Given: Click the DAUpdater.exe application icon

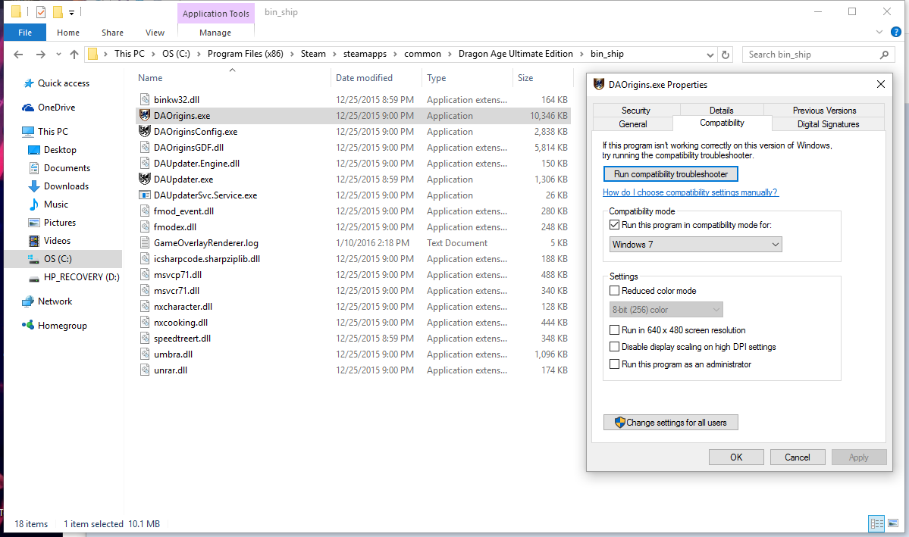Looking at the screenshot, I should click(x=144, y=179).
